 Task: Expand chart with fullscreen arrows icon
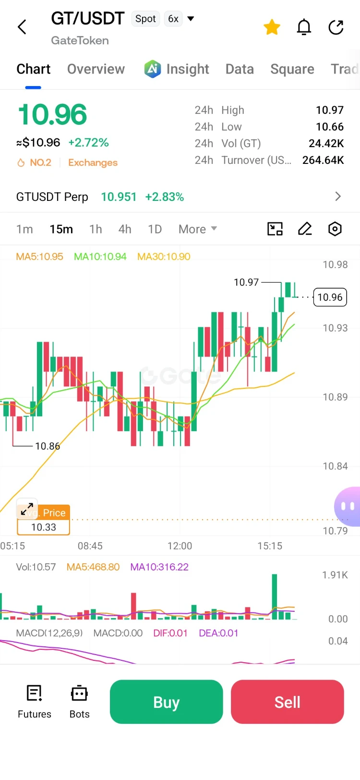(x=27, y=509)
